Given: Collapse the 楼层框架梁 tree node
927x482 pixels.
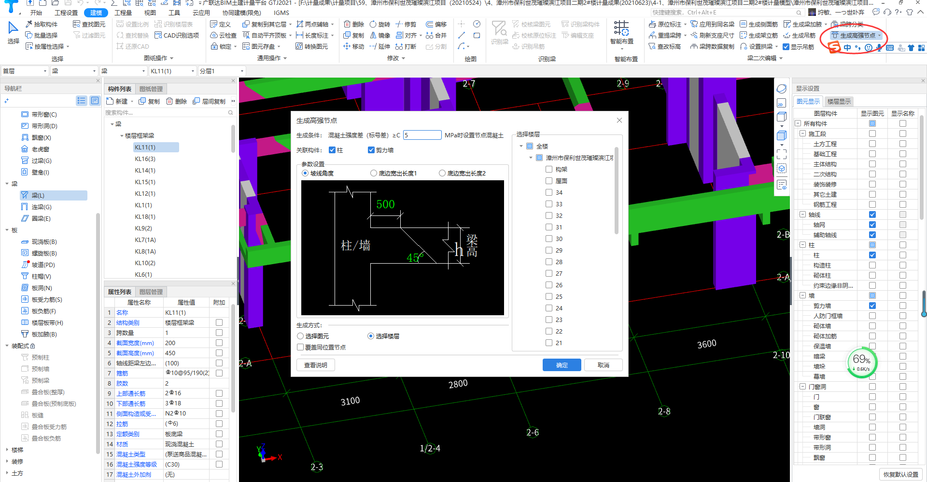Looking at the screenshot, I should (122, 136).
